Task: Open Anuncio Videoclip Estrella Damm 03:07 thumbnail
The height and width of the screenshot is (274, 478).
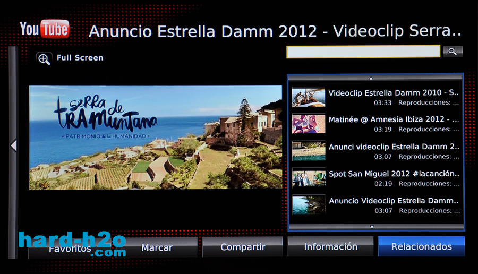Action: point(309,205)
